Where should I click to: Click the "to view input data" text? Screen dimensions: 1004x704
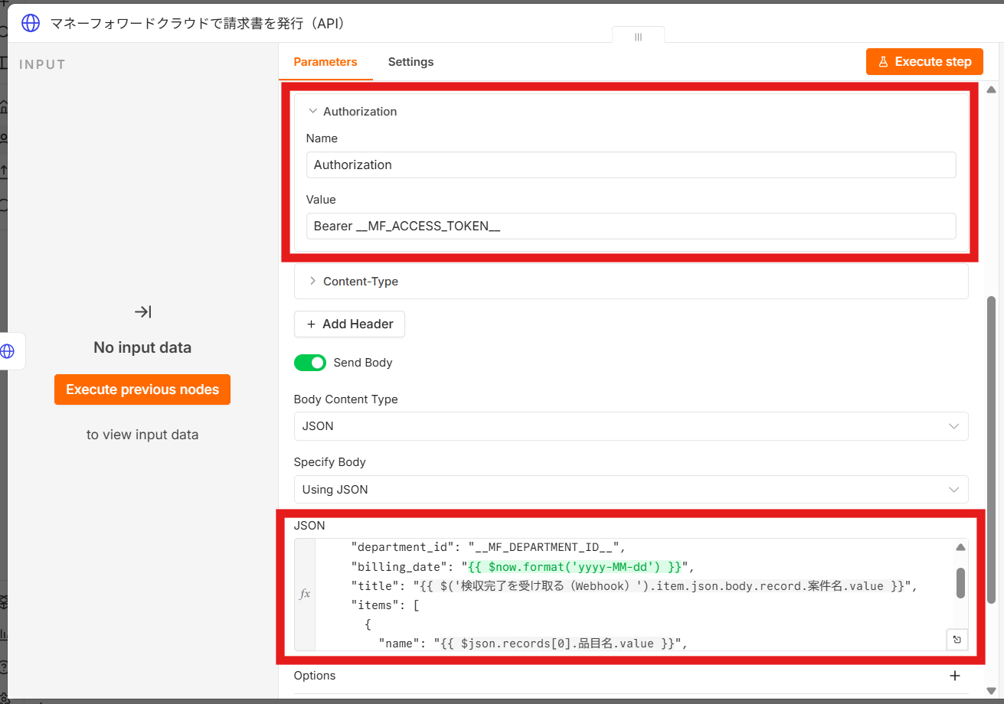point(142,435)
